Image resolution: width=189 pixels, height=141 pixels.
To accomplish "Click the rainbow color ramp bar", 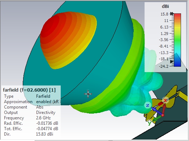I will (x=177, y=40).
